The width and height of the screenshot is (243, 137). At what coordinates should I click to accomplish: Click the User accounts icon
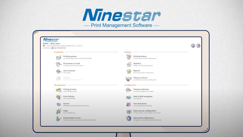[59, 72]
